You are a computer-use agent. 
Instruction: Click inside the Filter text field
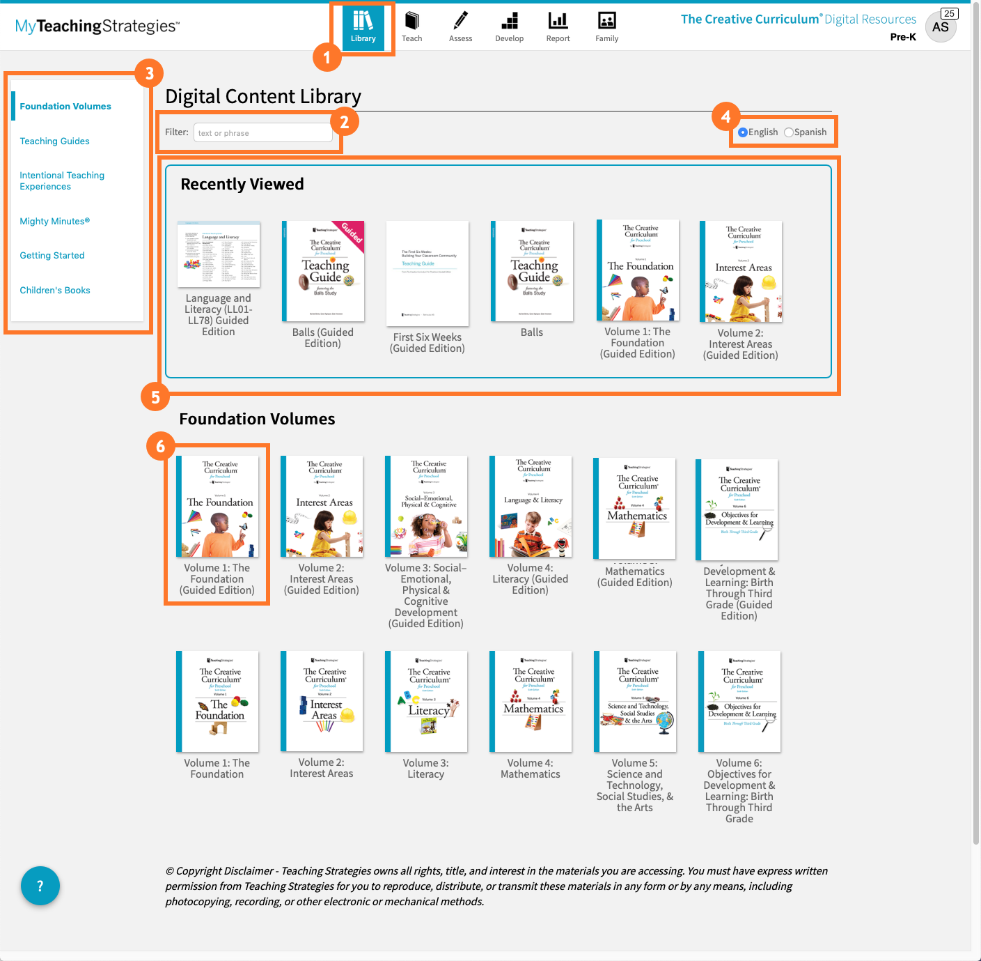(x=263, y=132)
